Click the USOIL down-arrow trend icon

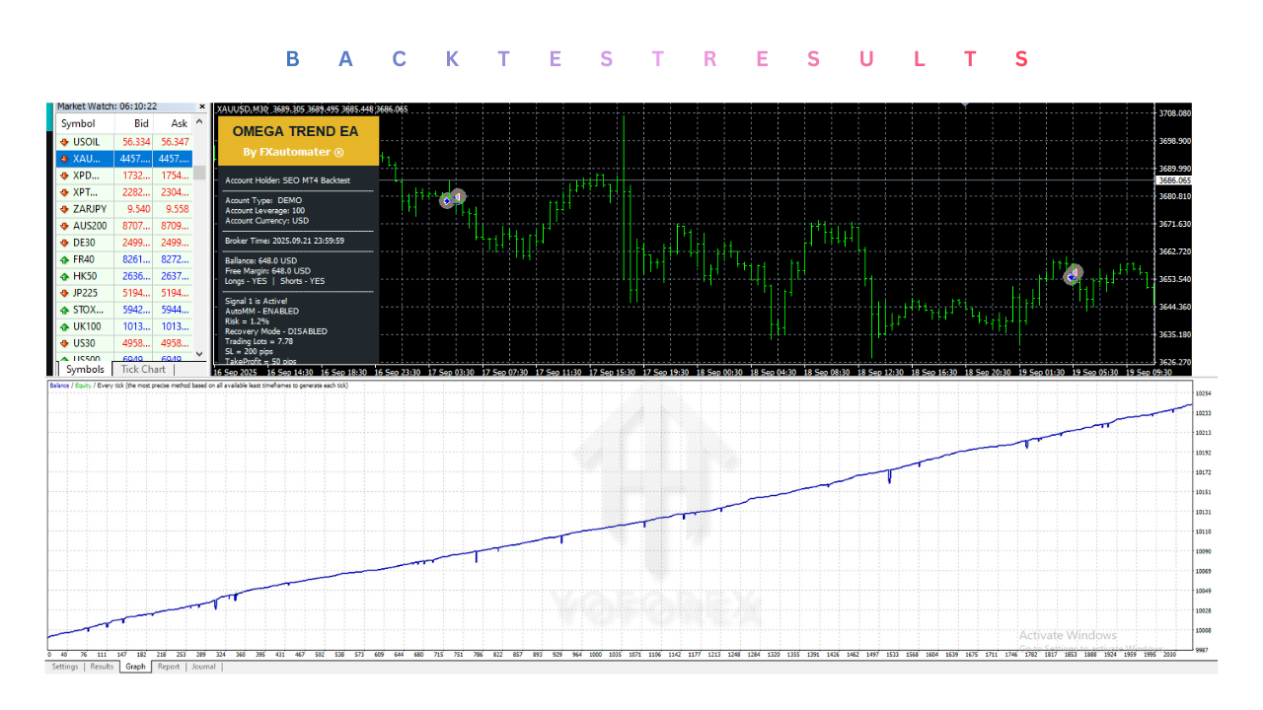tap(62, 141)
